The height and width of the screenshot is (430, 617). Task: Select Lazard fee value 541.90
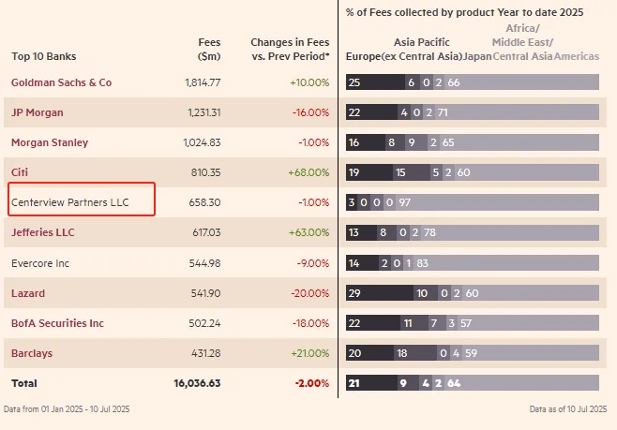(205, 293)
